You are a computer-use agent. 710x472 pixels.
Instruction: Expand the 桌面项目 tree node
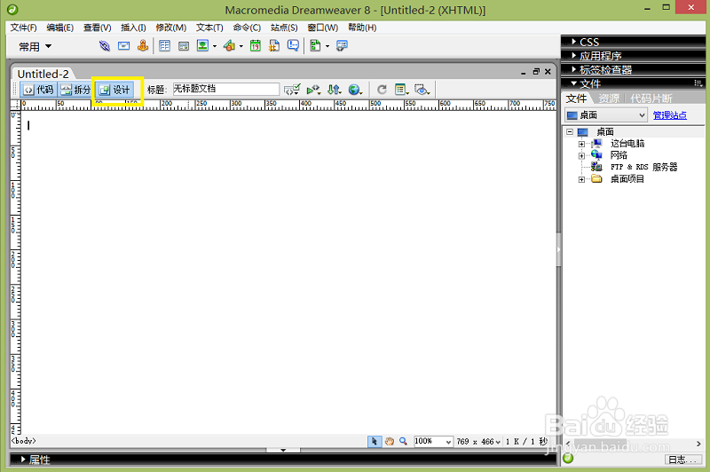[x=581, y=179]
